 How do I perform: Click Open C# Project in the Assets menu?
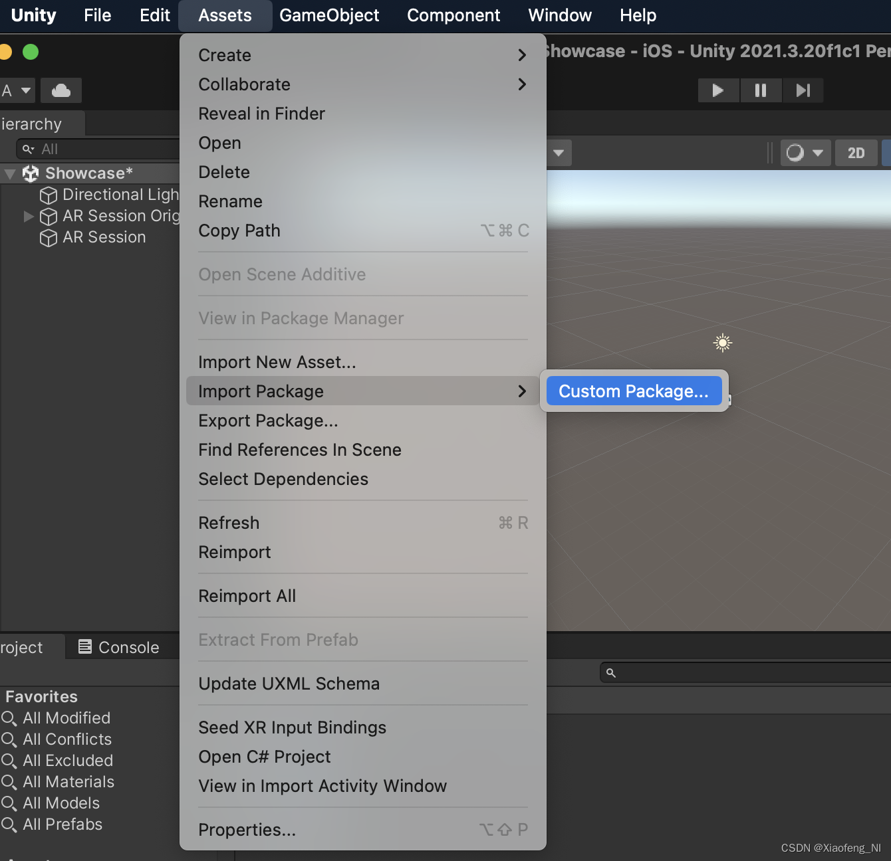tap(264, 756)
